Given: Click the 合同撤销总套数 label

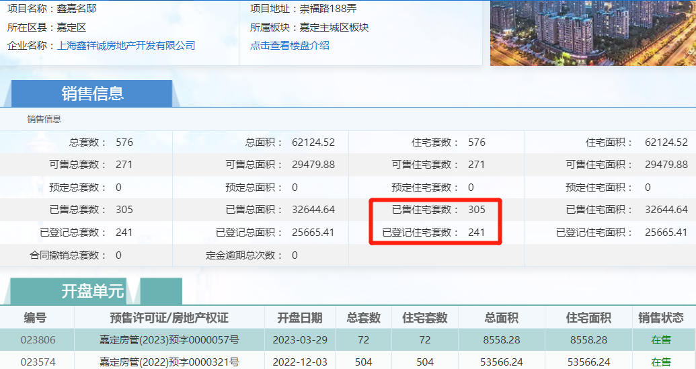Looking at the screenshot, I should click(68, 255).
